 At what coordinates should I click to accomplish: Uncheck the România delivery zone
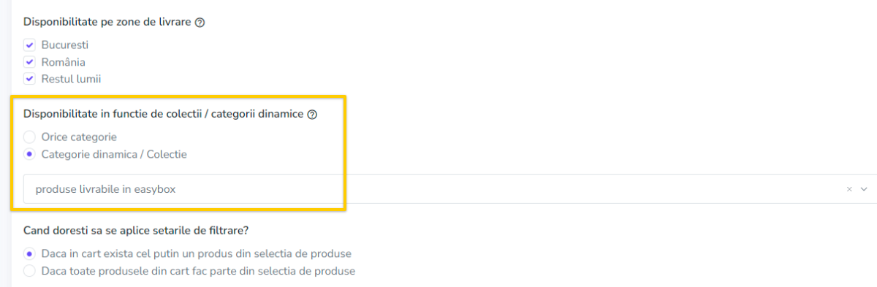coord(29,62)
